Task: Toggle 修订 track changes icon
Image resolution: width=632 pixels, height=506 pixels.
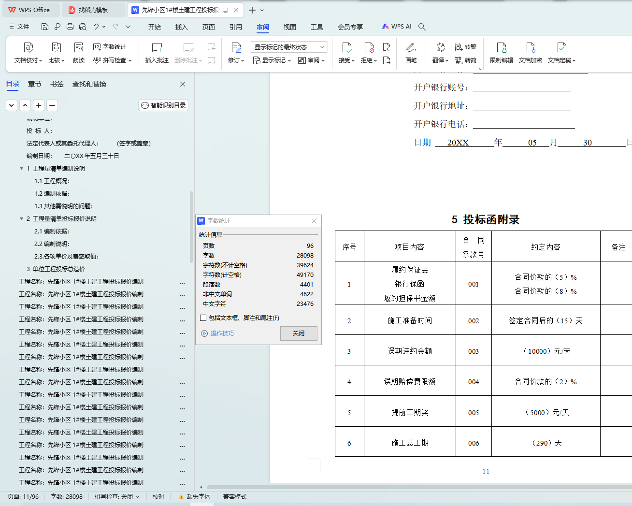Action: (236, 47)
